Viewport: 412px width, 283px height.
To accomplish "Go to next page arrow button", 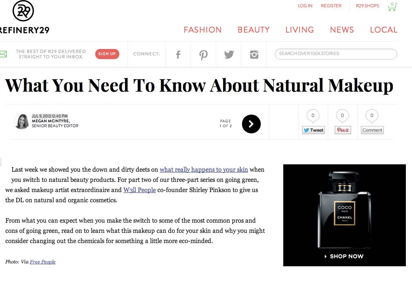I will click(251, 124).
